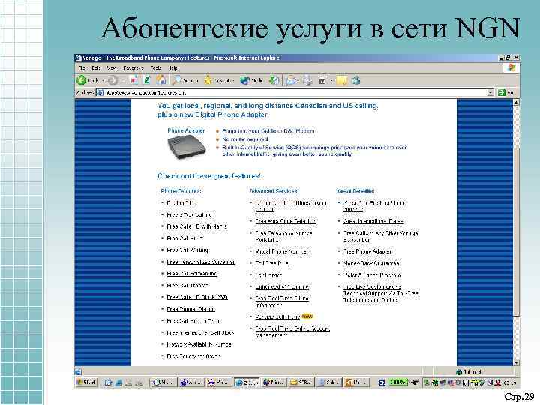This screenshot has height=405, width=540.
Task: Open the Free Repeat Dialing link
Action: click(190, 308)
